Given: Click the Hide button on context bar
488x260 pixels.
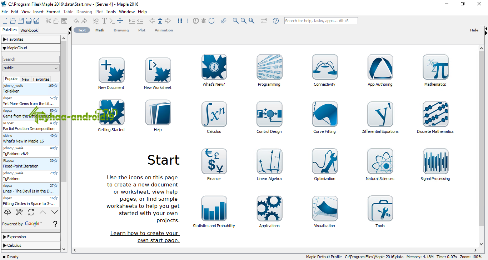Looking at the screenshot, I should (x=474, y=30).
